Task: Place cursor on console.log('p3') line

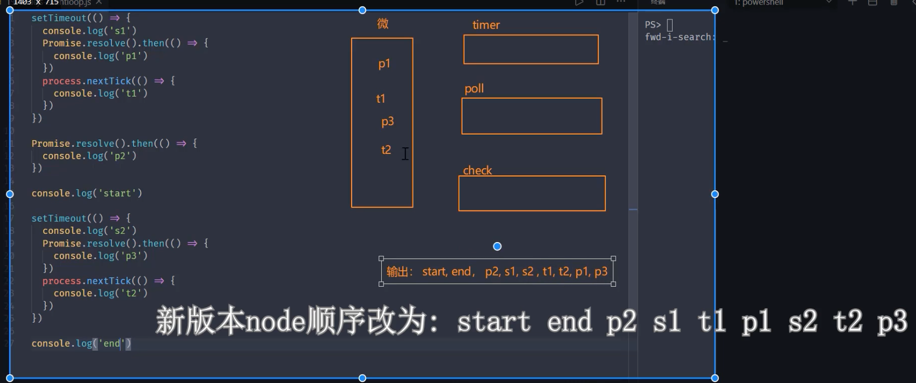Action: point(101,256)
